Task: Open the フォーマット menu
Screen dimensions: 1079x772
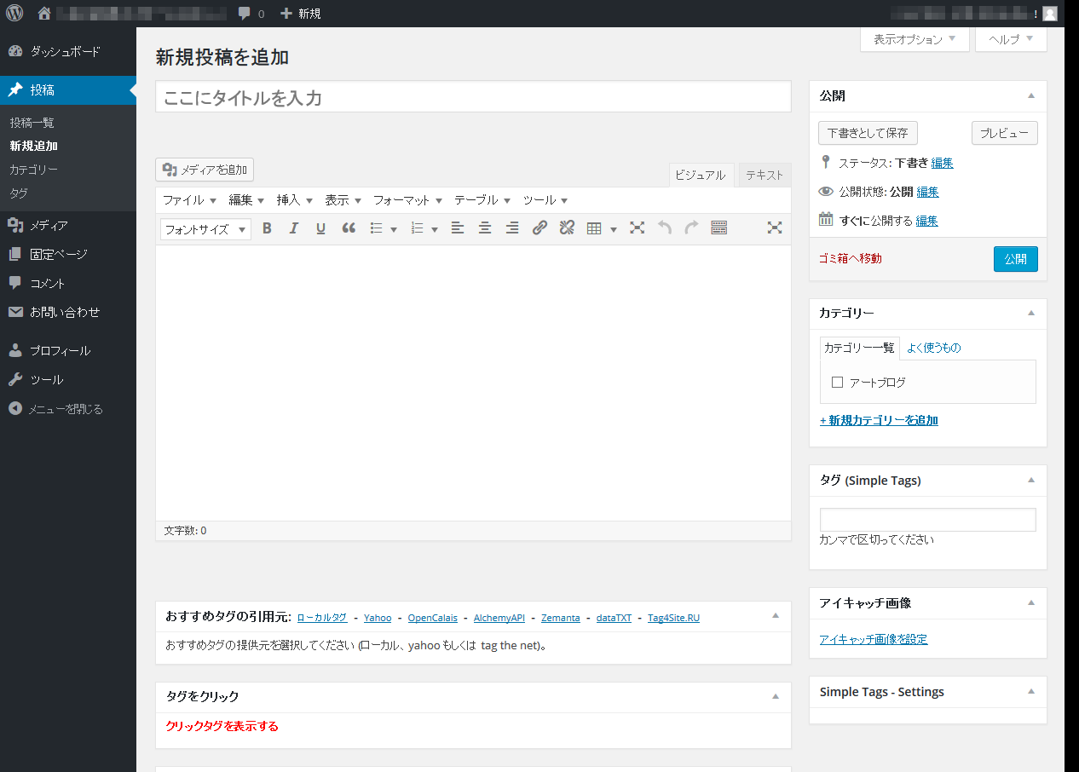Action: pyautogui.click(x=407, y=200)
